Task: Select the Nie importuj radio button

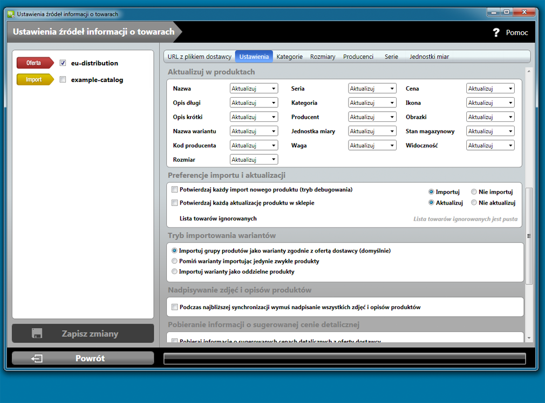Action: (x=474, y=192)
